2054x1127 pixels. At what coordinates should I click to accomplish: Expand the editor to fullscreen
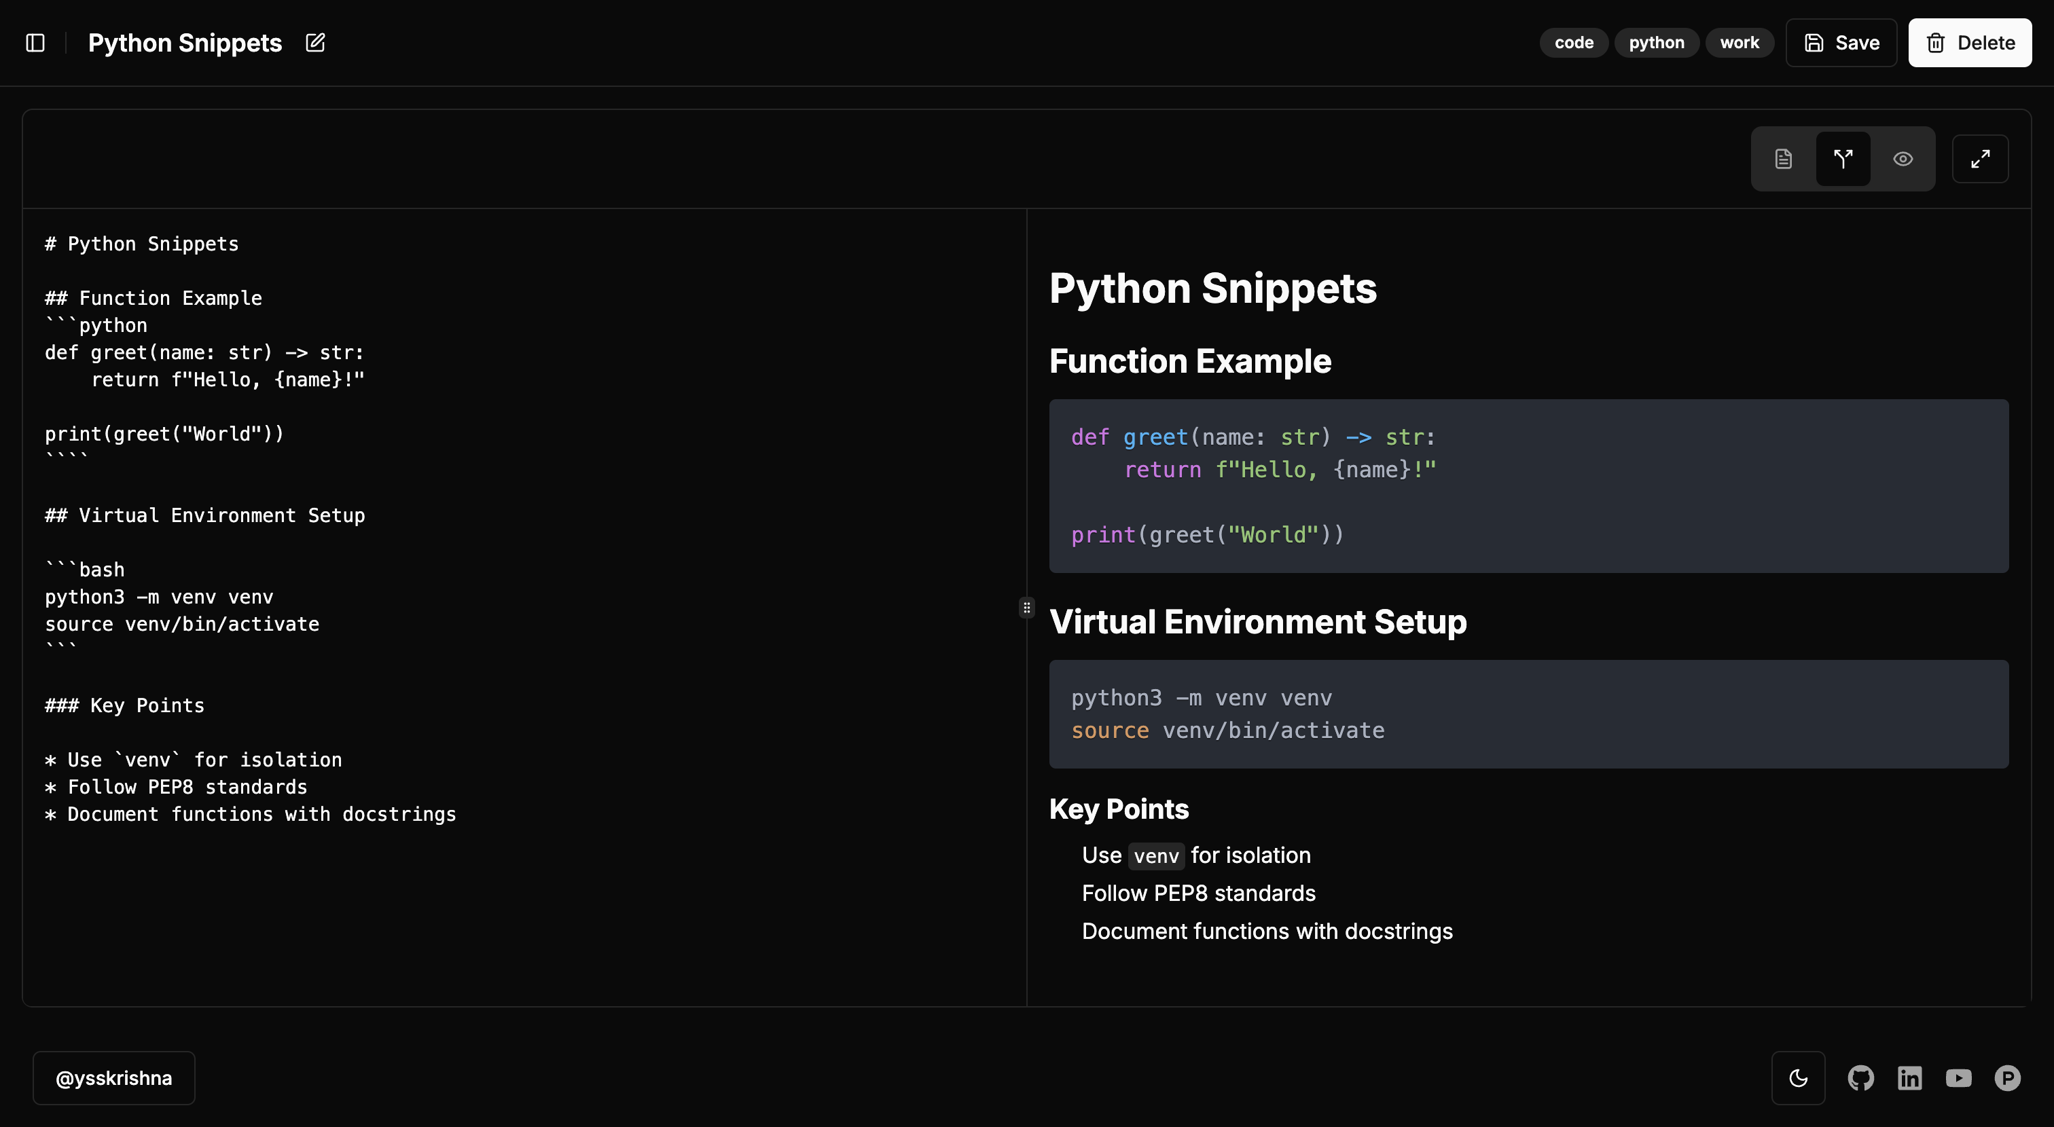1980,159
